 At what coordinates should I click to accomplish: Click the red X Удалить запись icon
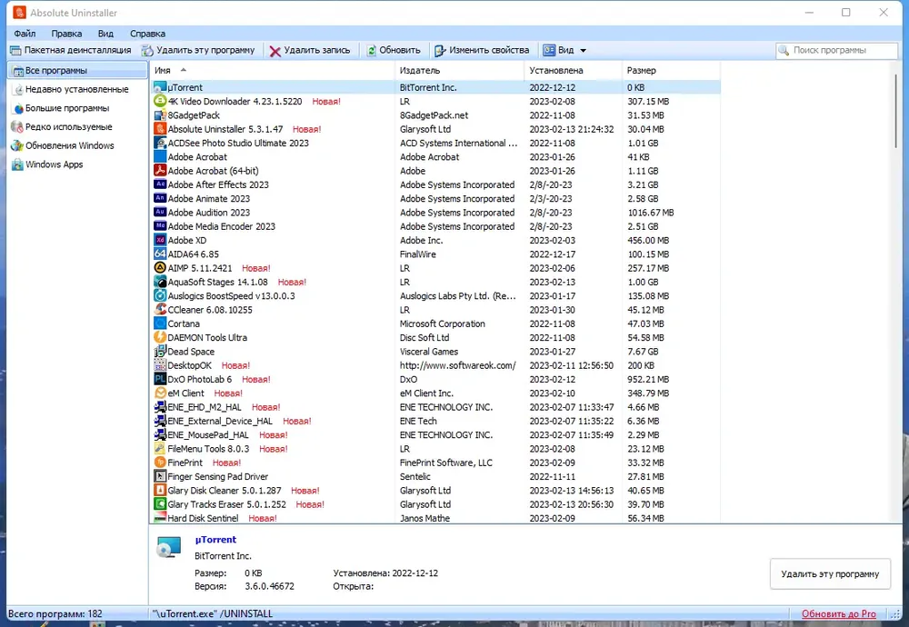click(275, 51)
